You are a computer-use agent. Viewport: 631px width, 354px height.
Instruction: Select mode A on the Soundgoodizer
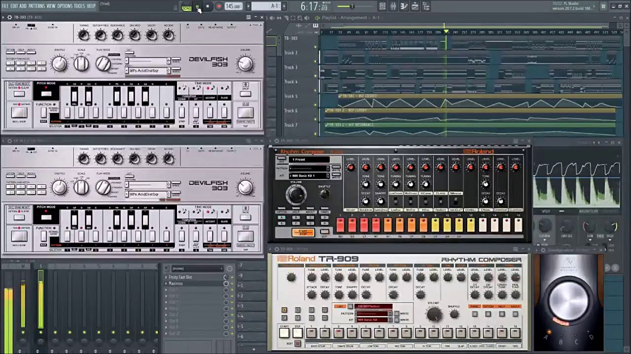pos(546,337)
